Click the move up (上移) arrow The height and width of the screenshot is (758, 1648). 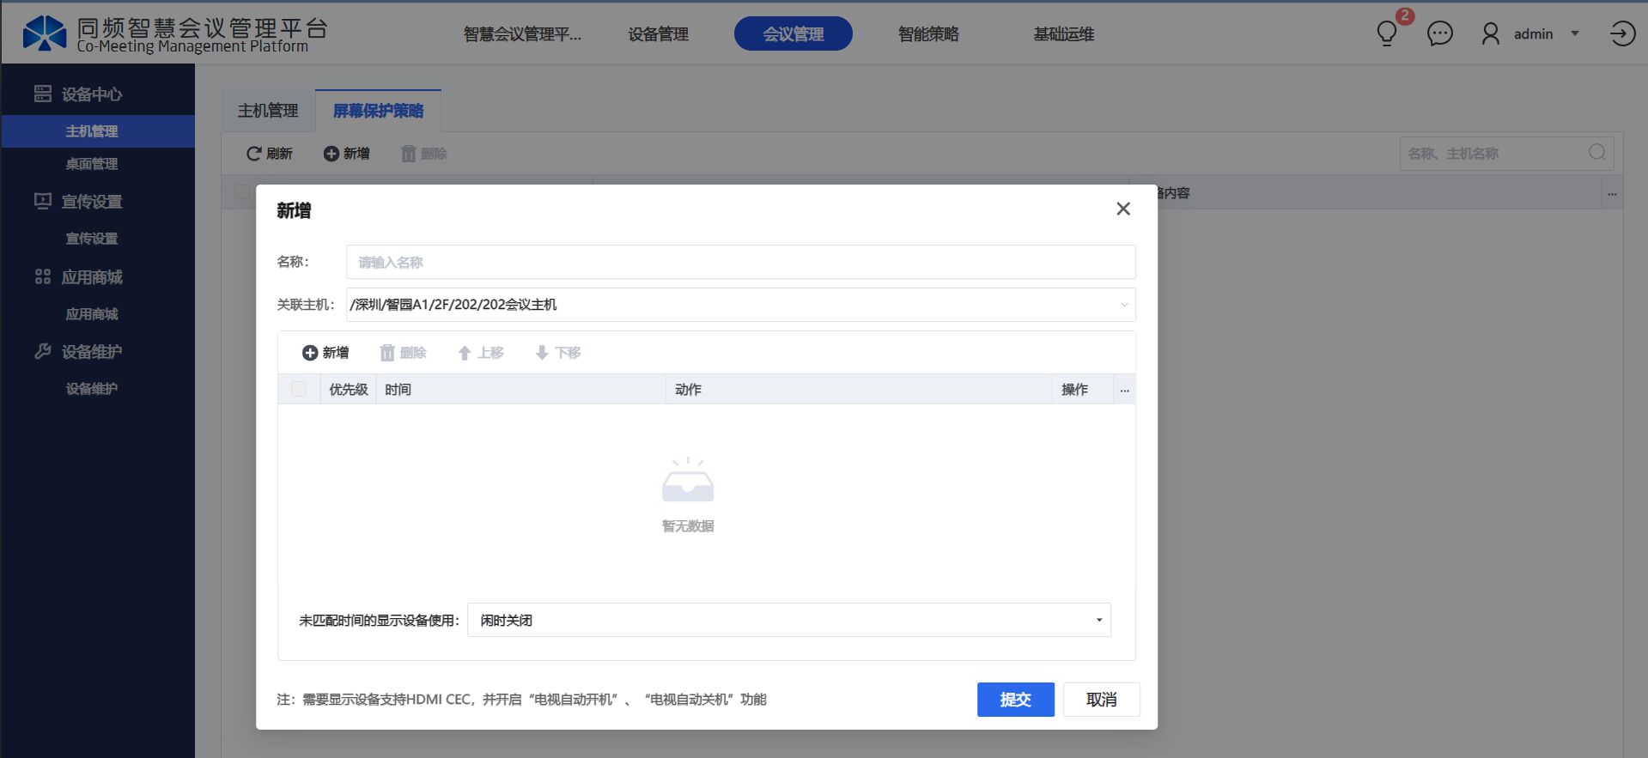[465, 353]
